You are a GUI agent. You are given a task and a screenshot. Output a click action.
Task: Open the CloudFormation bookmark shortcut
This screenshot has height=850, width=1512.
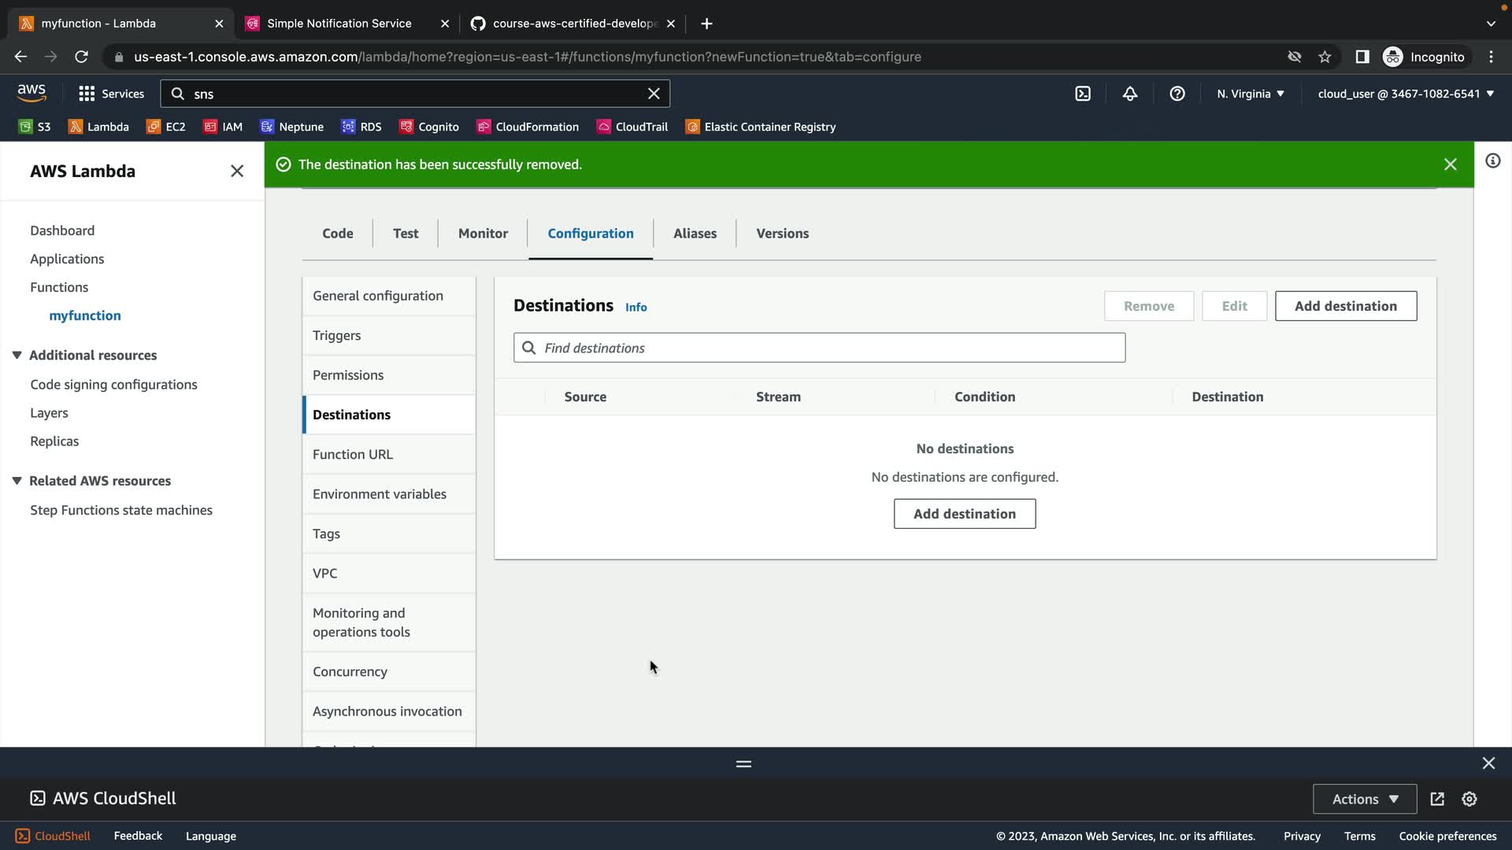528,127
